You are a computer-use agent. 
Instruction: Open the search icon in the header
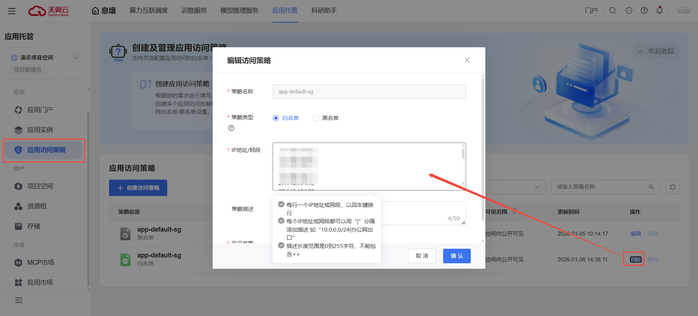(613, 11)
